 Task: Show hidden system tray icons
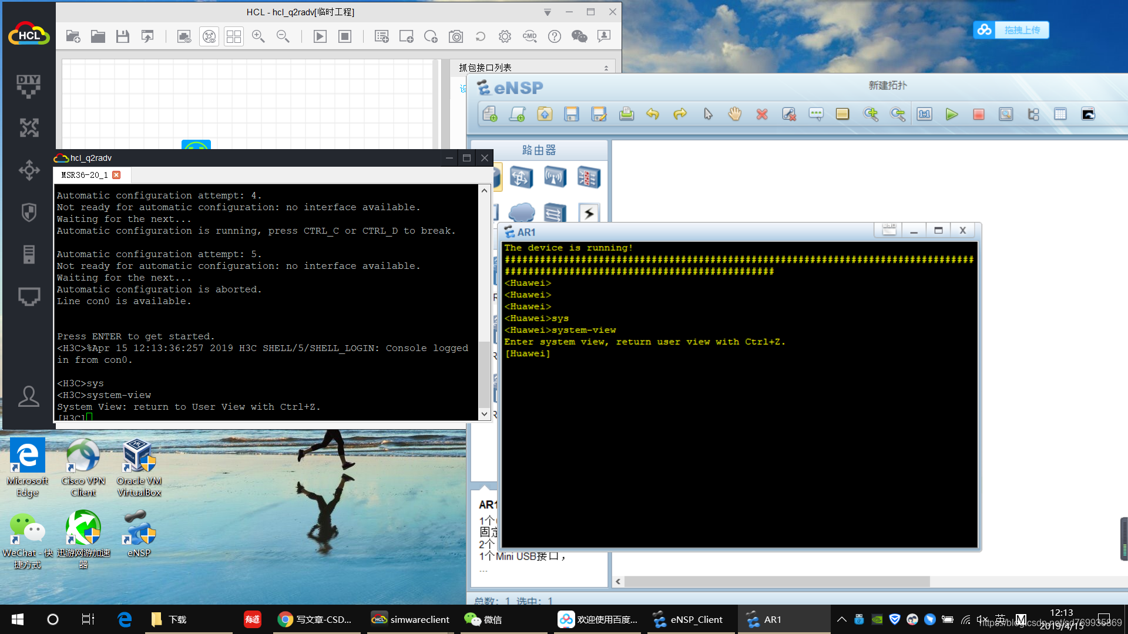click(841, 619)
